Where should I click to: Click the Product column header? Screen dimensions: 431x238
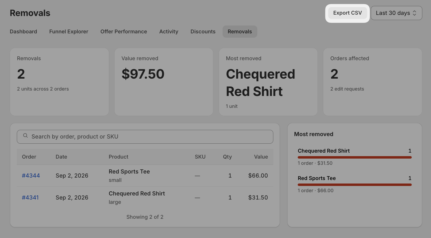click(118, 157)
